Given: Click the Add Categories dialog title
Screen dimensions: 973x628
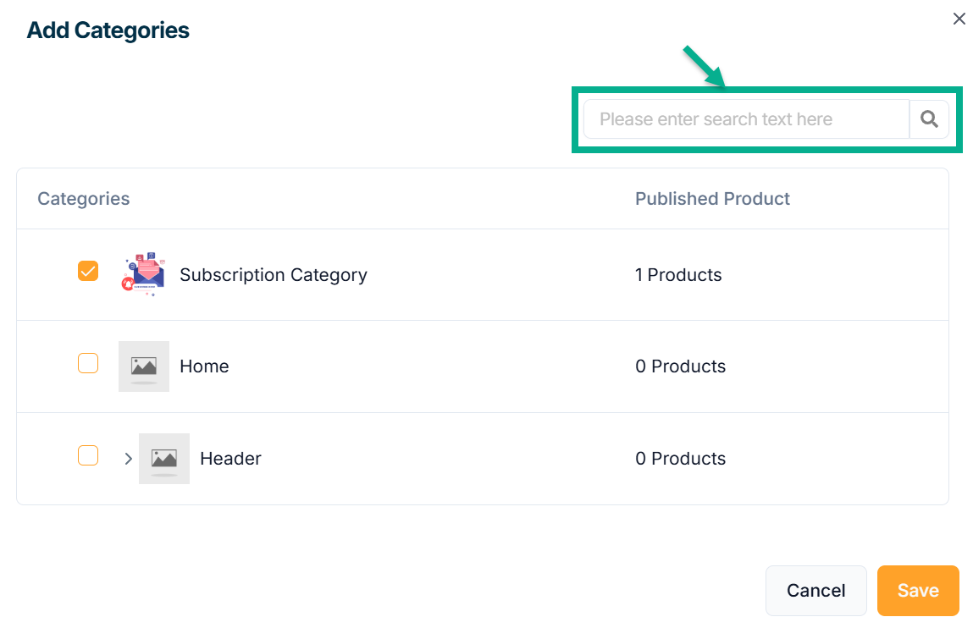Looking at the screenshot, I should tap(108, 30).
